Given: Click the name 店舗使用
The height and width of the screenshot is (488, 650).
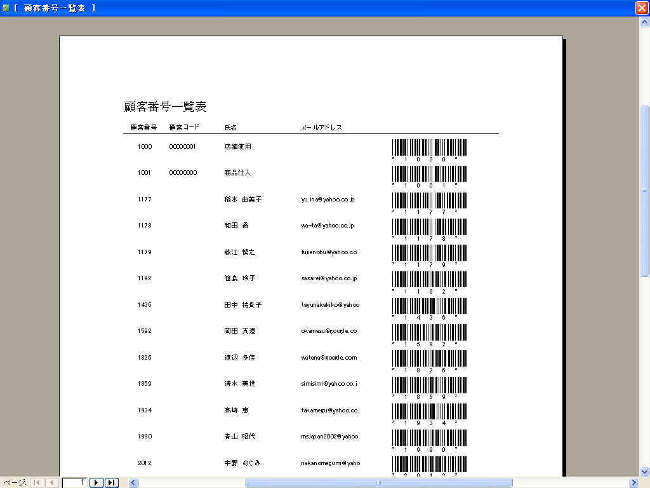Looking at the screenshot, I should (237, 147).
